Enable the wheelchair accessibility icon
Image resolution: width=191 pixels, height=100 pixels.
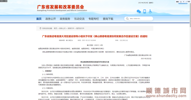click(150, 11)
